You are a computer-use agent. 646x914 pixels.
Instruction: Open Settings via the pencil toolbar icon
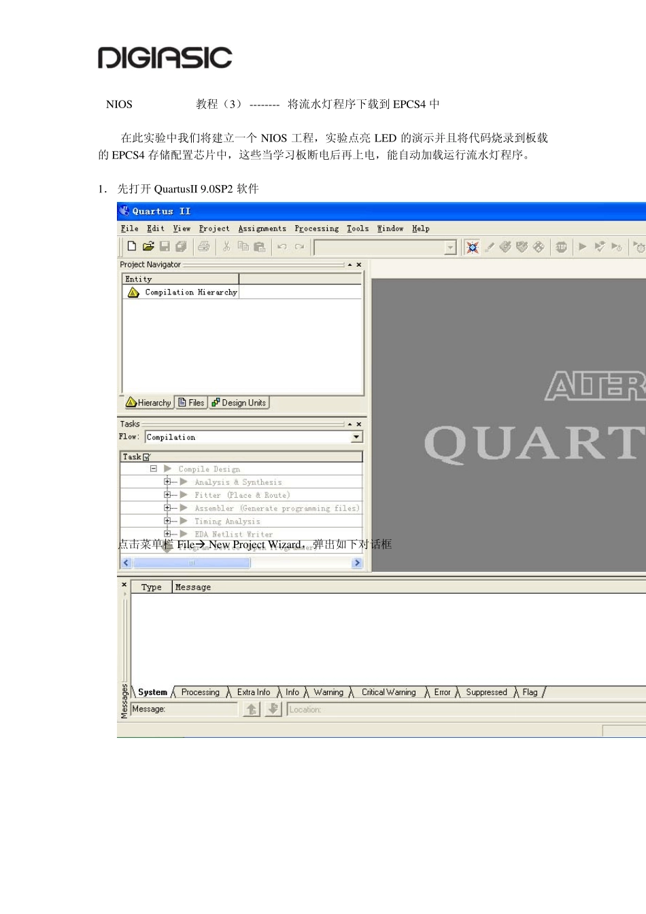point(490,247)
